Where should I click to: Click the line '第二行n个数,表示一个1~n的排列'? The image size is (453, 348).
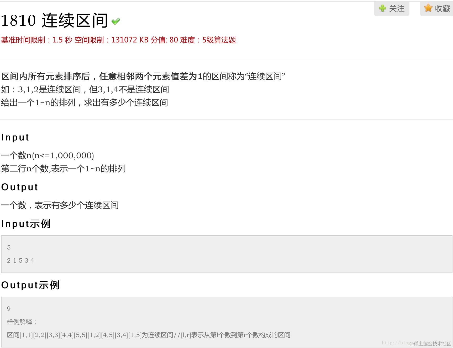(63, 168)
